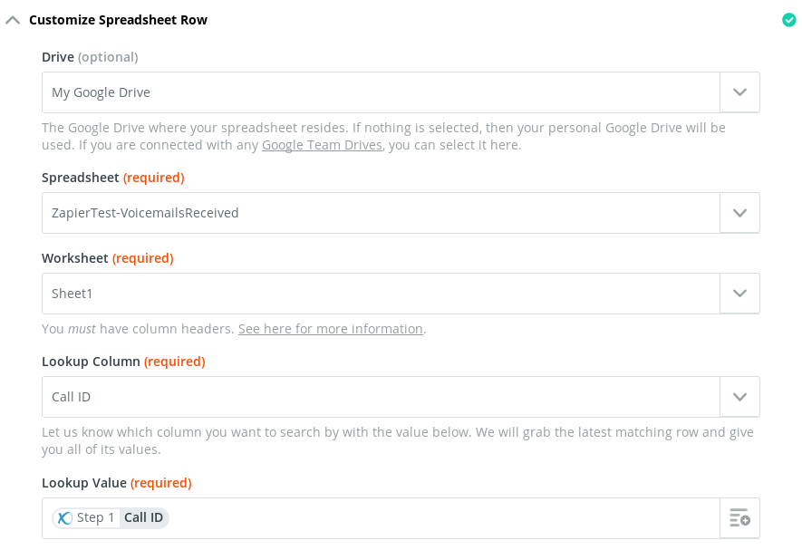Image resolution: width=802 pixels, height=550 pixels.
Task: Click the Drive dropdown chevron icon
Action: pyautogui.click(x=739, y=92)
